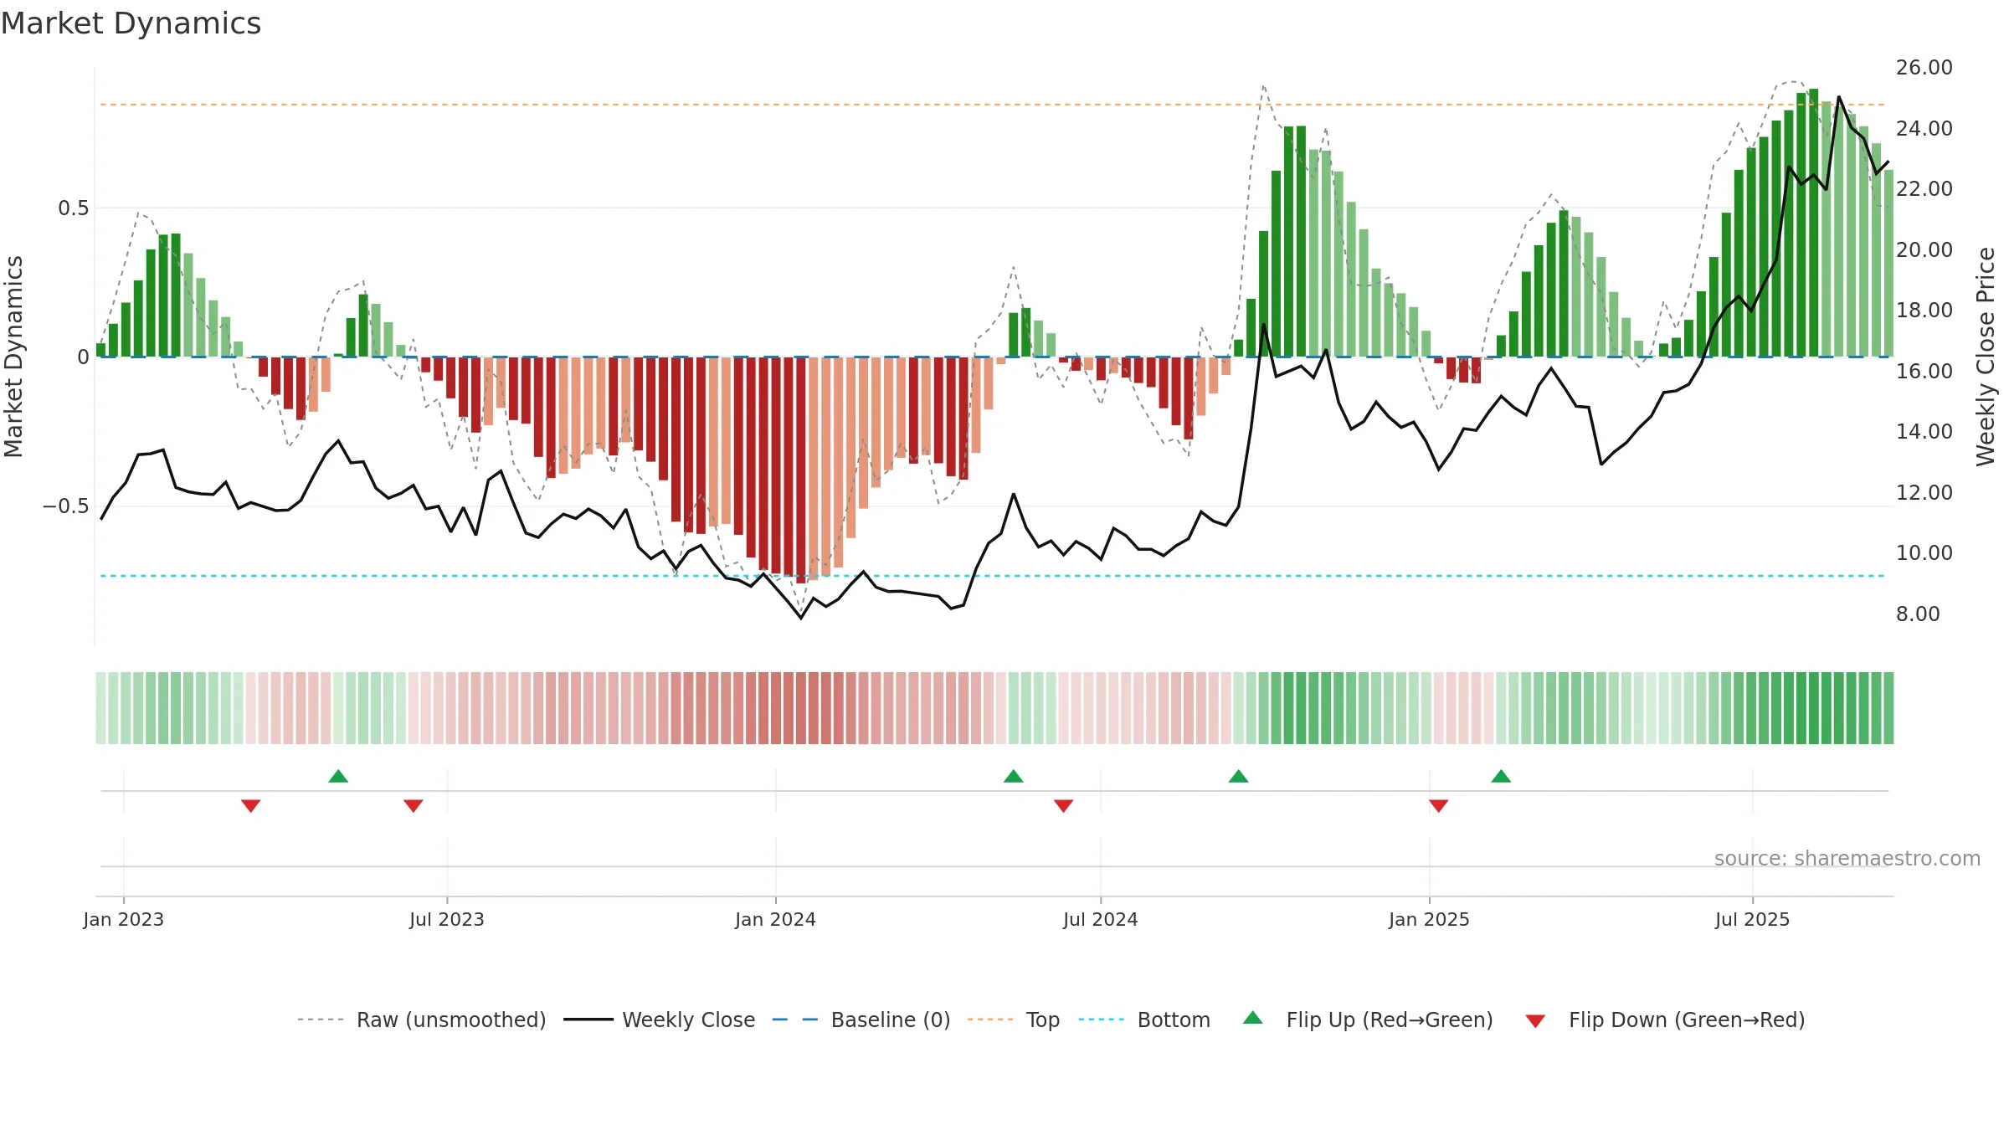
Task: Click the last dark green heat-strip cell
Action: point(1888,708)
